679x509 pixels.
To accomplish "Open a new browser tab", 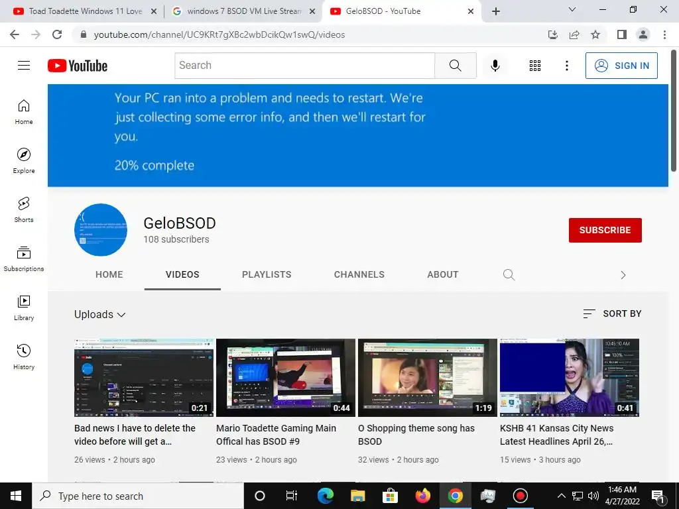I will click(x=496, y=11).
